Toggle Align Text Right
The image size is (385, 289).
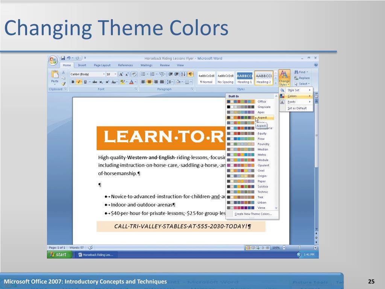pos(156,82)
